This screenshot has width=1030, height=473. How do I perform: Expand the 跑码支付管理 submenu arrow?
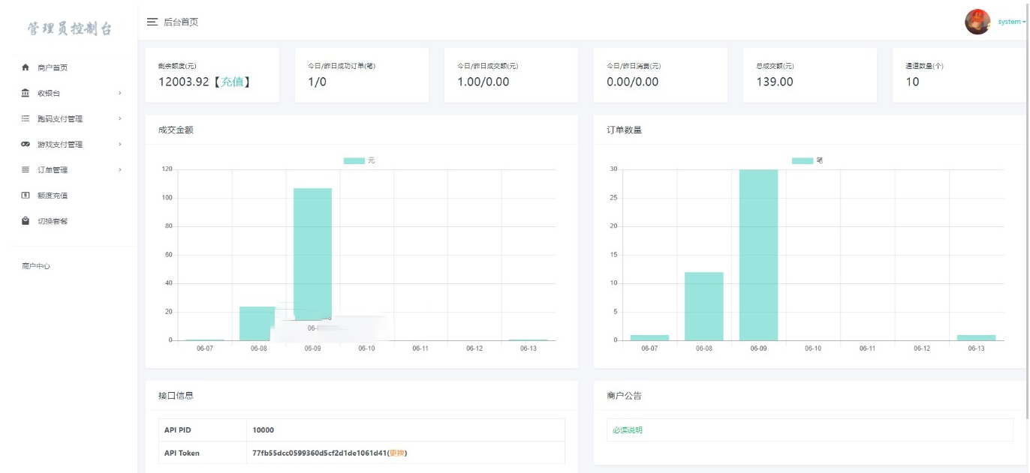coord(120,118)
